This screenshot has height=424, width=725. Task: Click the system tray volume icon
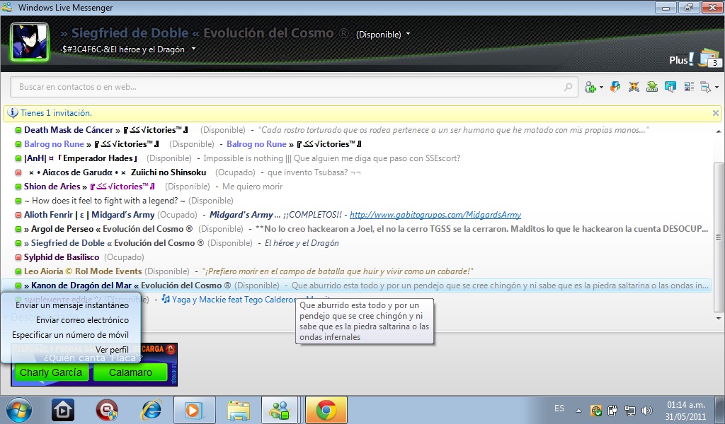647,410
